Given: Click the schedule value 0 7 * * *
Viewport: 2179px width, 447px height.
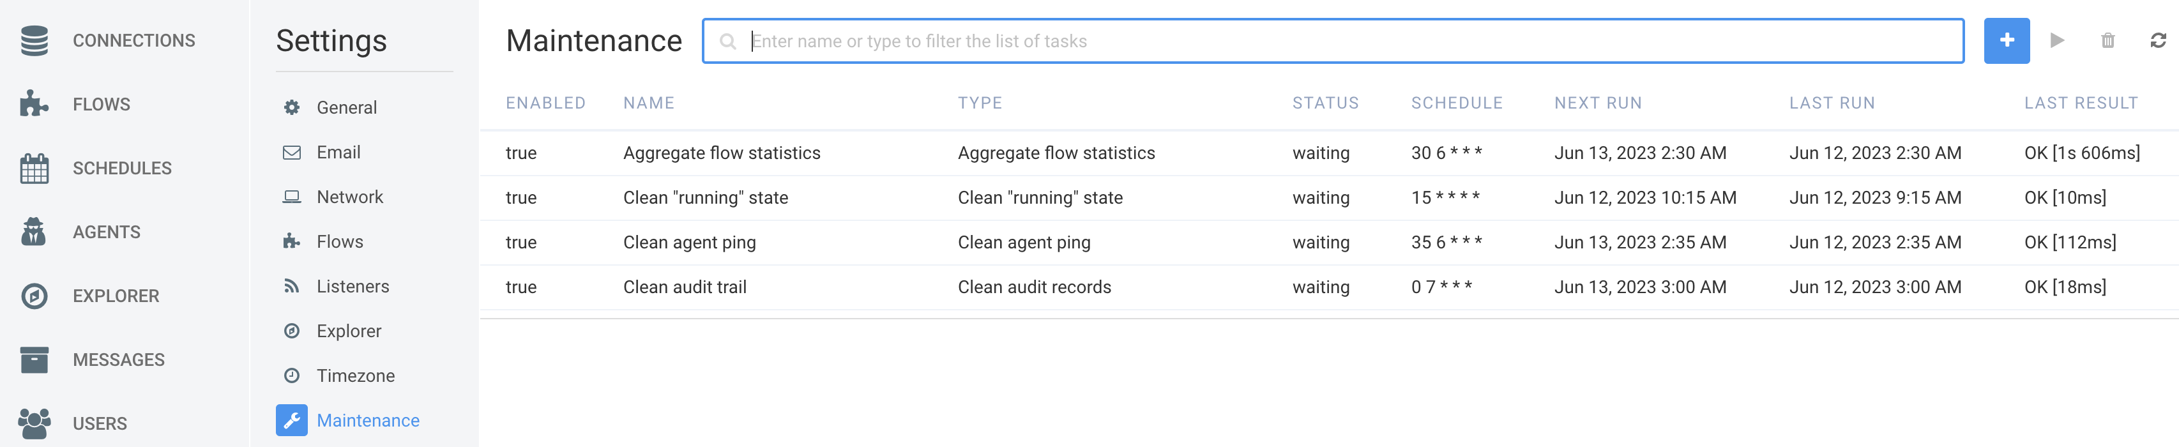Looking at the screenshot, I should (x=1441, y=287).
